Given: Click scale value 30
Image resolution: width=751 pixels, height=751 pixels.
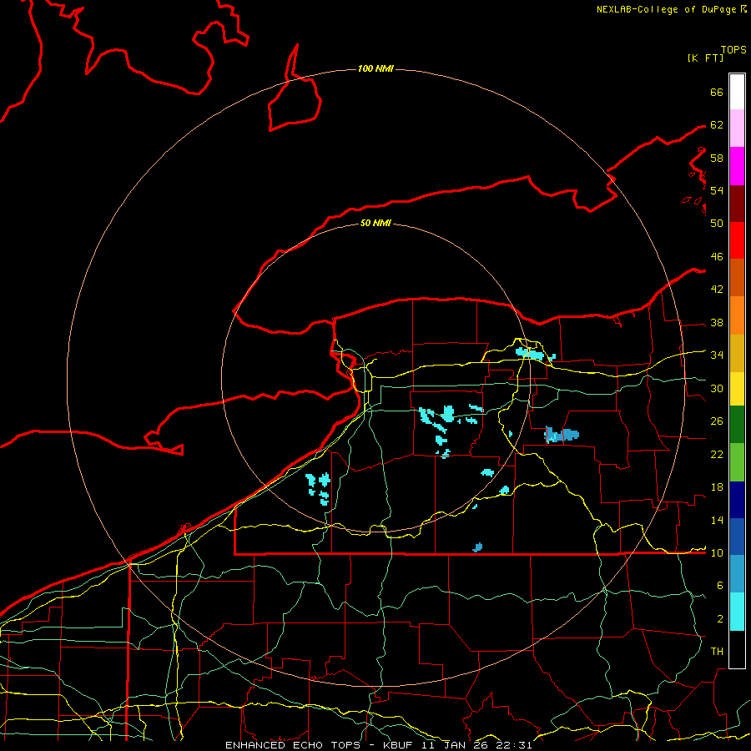Looking at the screenshot, I should 717,388.
